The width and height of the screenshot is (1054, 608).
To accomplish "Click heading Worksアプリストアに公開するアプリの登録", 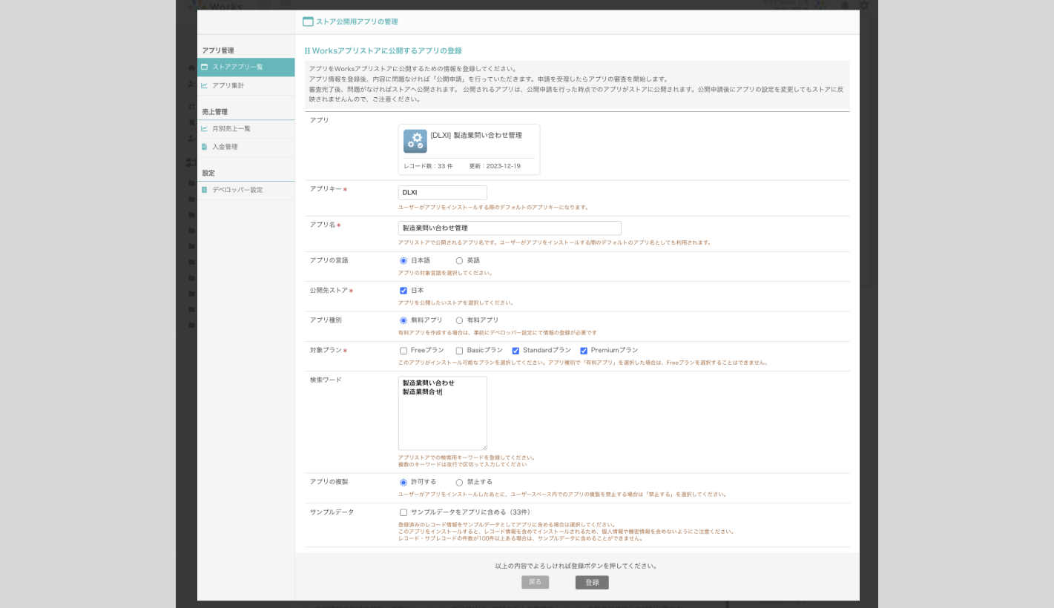I will tap(386, 50).
